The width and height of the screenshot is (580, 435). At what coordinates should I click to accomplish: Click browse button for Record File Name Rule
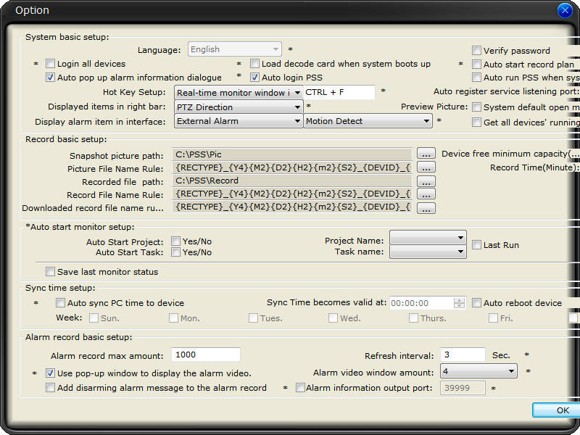pos(426,194)
